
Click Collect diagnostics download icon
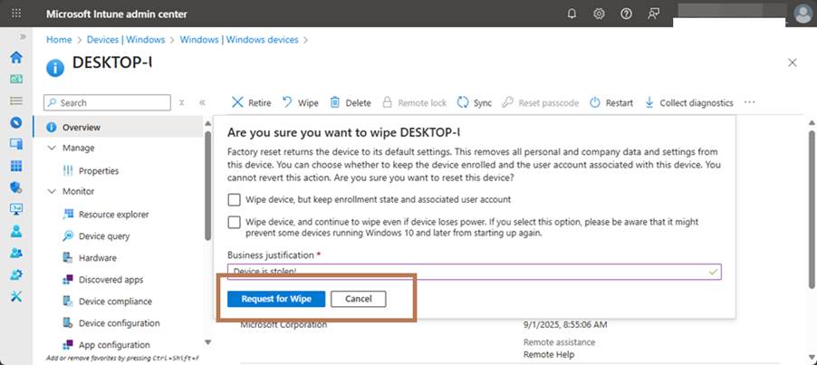coord(649,103)
